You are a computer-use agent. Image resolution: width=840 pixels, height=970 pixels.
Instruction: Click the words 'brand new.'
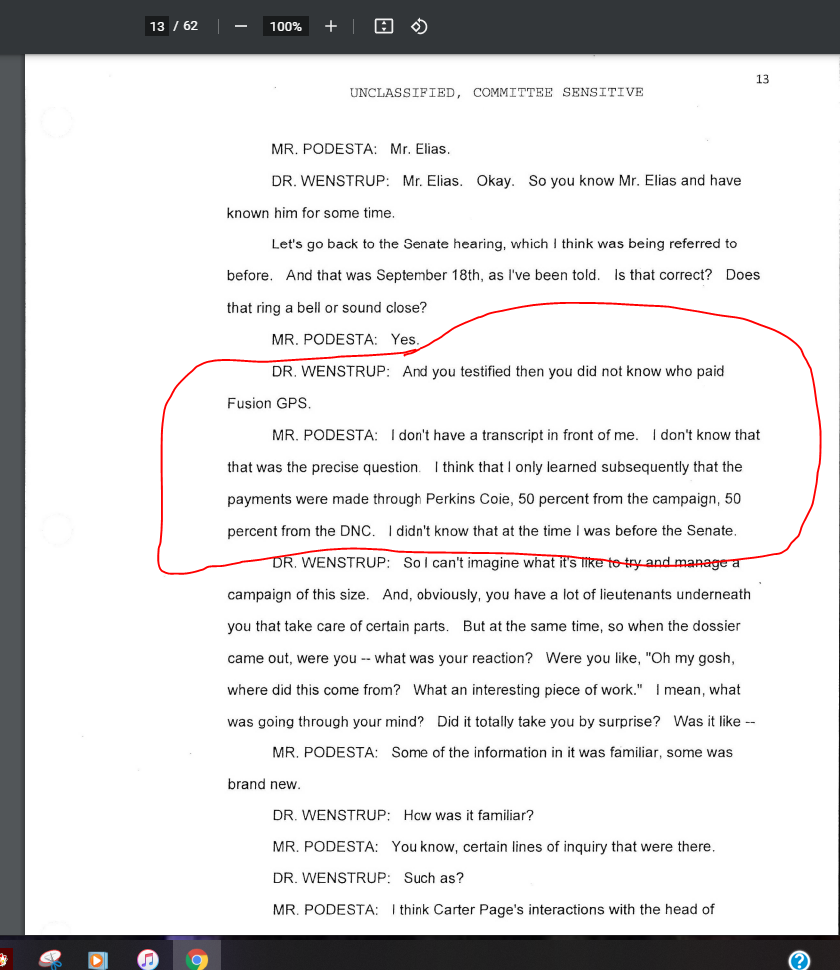[x=264, y=784]
